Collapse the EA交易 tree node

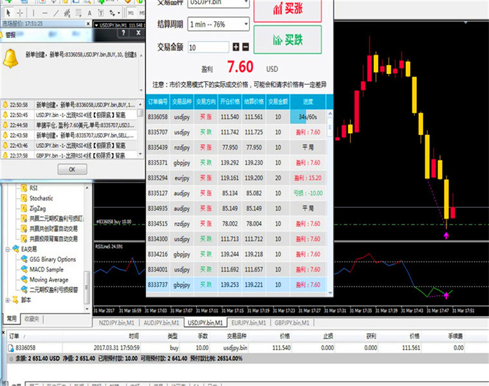8,249
